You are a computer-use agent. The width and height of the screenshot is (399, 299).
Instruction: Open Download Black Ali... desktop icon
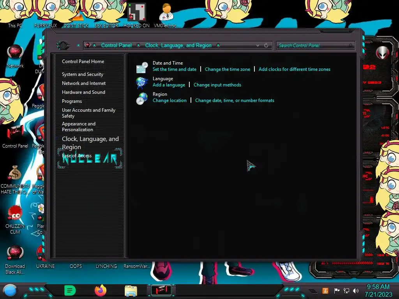pyautogui.click(x=15, y=259)
